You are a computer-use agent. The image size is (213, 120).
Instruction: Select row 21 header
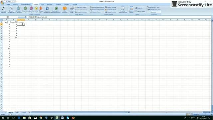pyautogui.click(x=1, y=67)
